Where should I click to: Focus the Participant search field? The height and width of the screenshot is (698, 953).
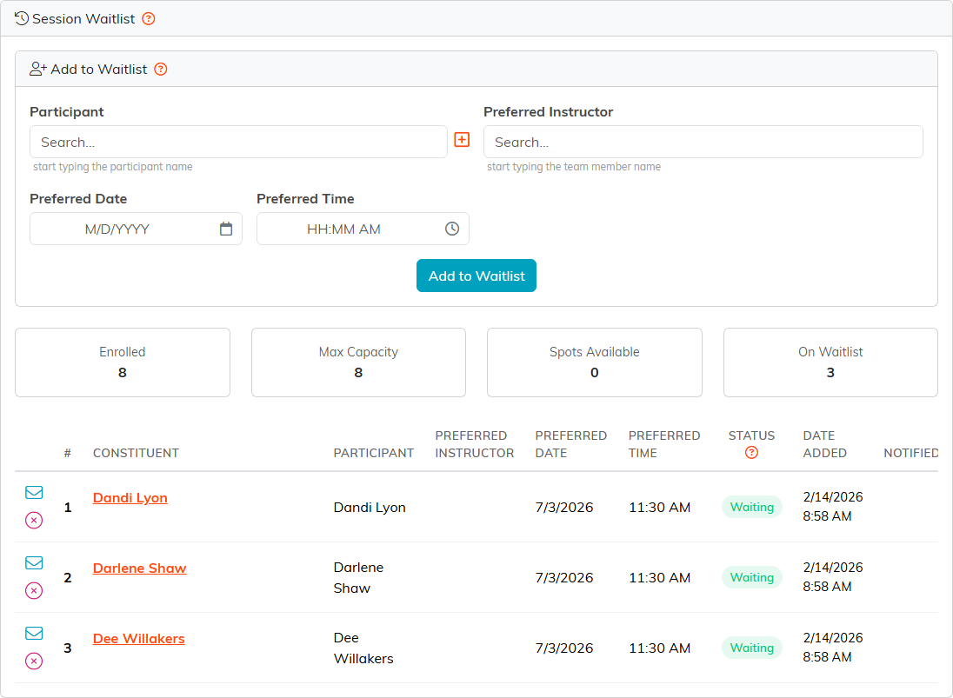click(238, 143)
